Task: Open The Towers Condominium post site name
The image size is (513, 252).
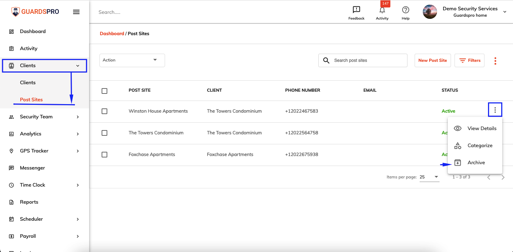Action: 156,133
